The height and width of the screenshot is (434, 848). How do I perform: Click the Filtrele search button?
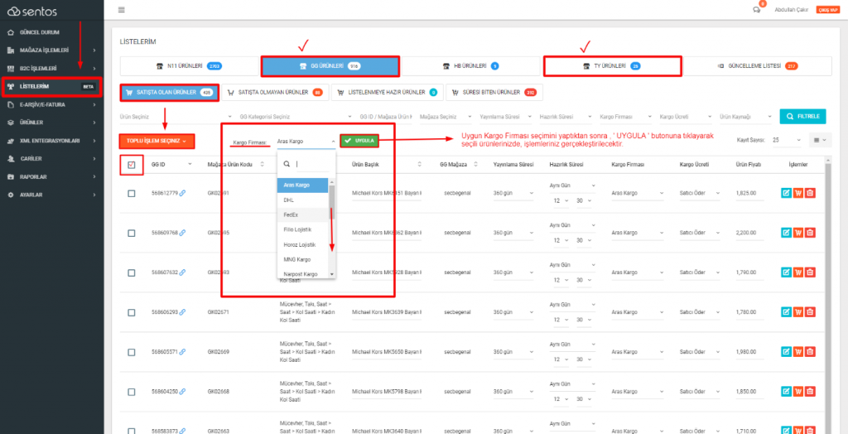point(802,117)
